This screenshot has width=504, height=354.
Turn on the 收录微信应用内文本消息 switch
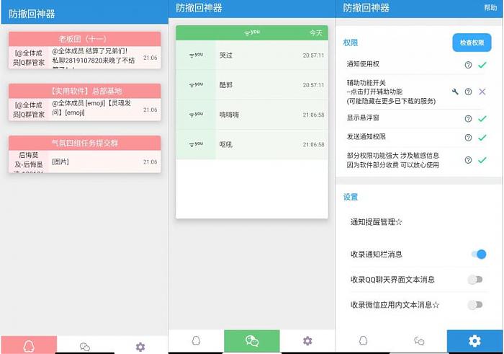(474, 305)
